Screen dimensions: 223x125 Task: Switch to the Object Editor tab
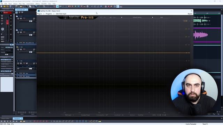click(x=6, y=118)
